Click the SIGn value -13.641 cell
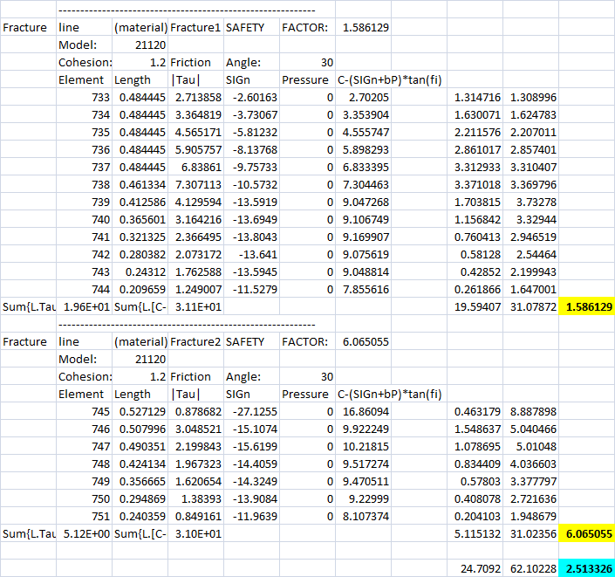615x577 pixels. click(251, 254)
